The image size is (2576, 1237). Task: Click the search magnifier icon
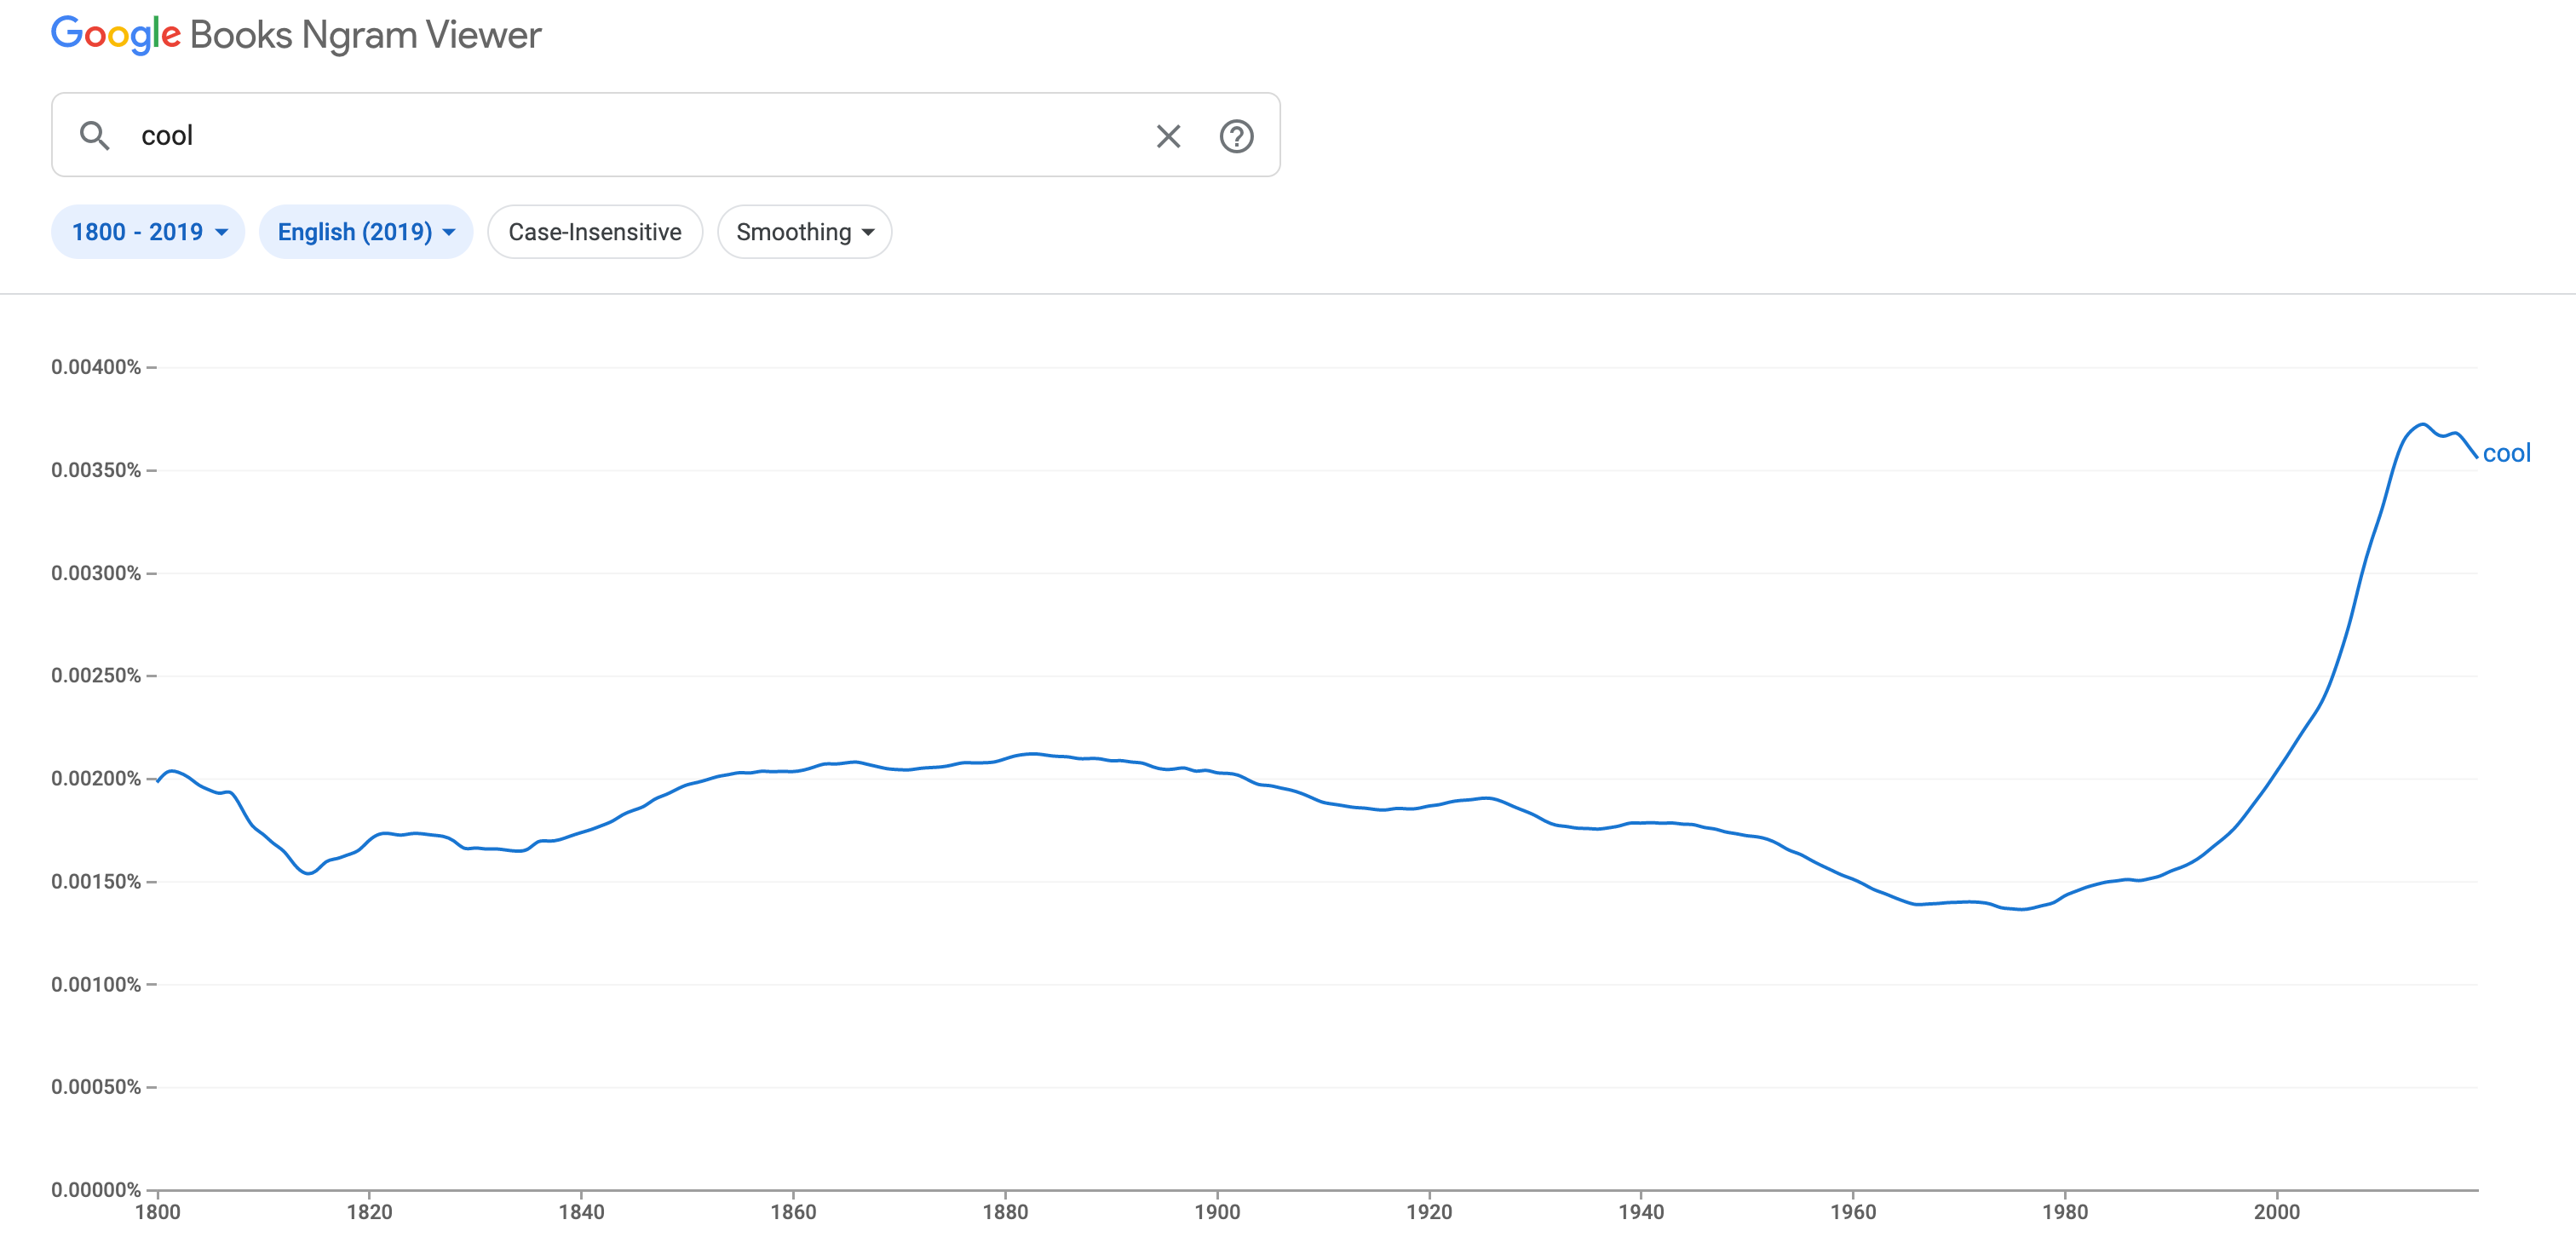tap(95, 135)
